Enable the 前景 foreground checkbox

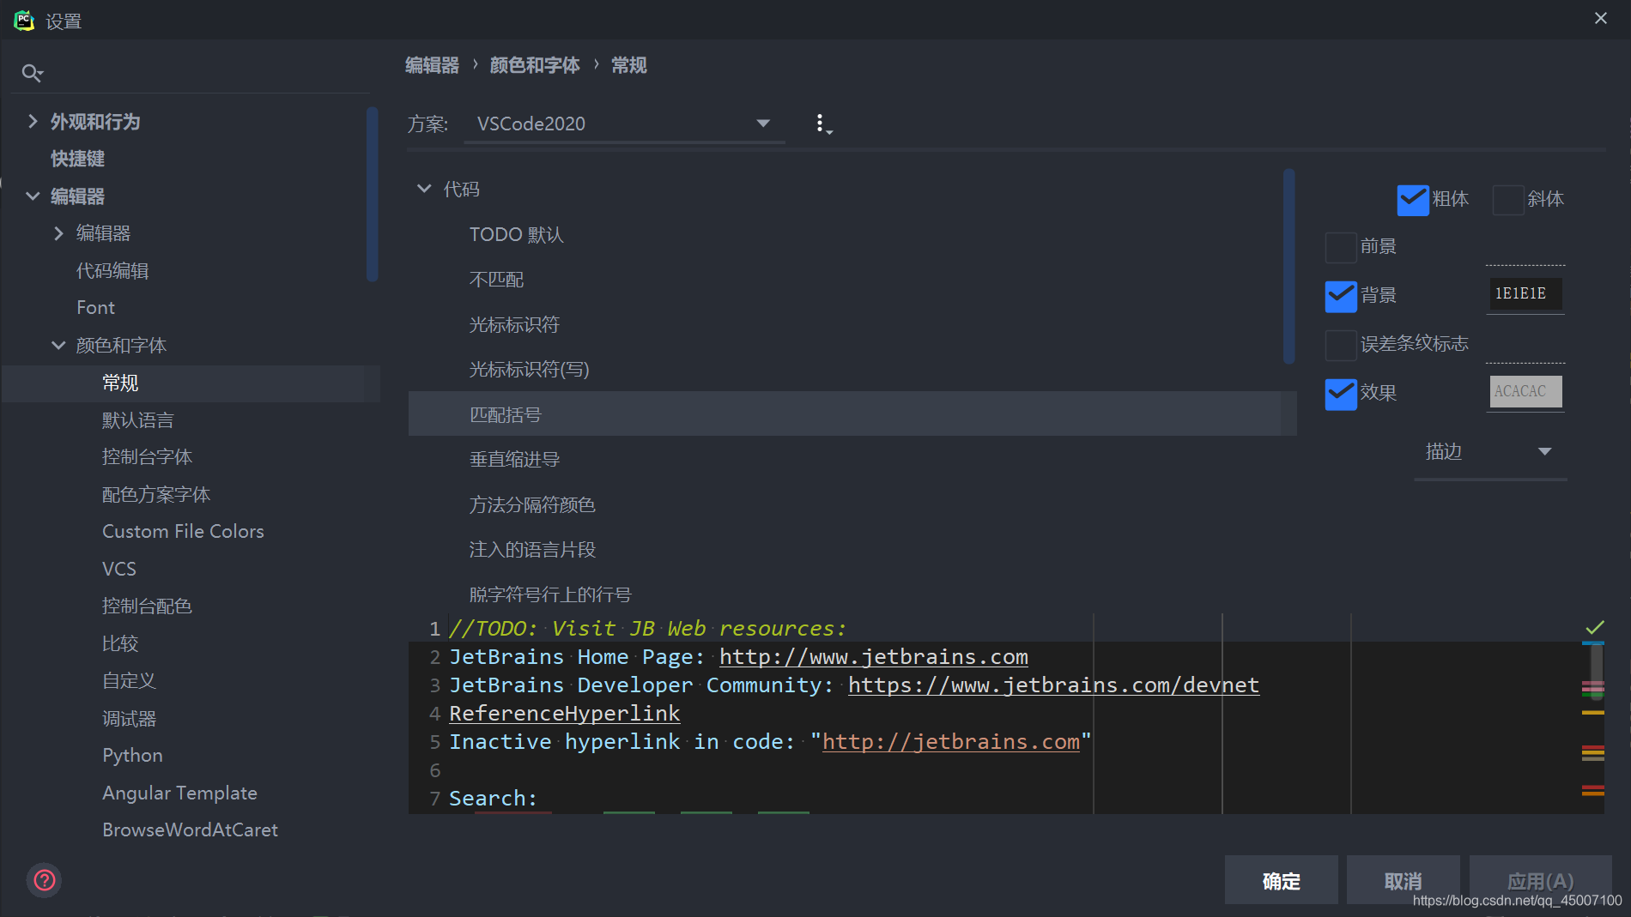click(1341, 247)
